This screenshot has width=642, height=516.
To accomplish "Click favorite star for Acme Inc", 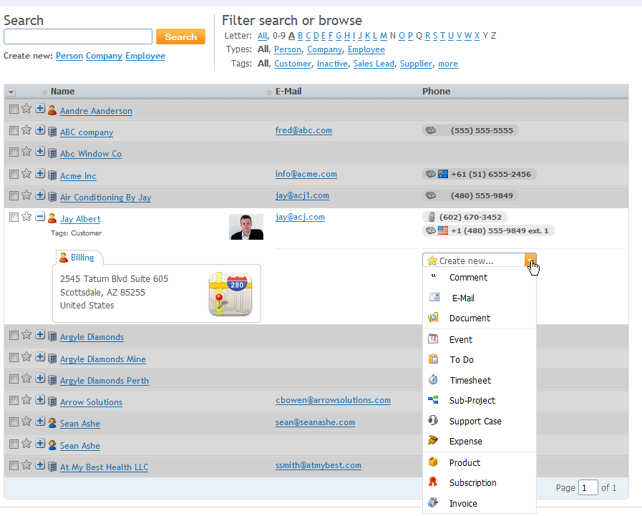I will pos(26,173).
